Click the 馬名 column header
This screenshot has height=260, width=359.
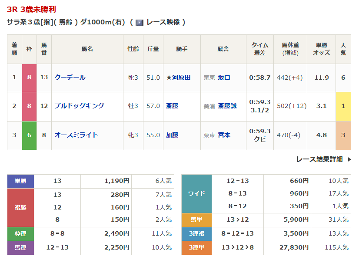pos(87,49)
